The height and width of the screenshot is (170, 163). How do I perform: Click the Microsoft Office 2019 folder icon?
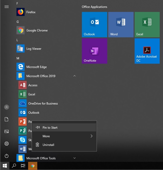click(21, 76)
